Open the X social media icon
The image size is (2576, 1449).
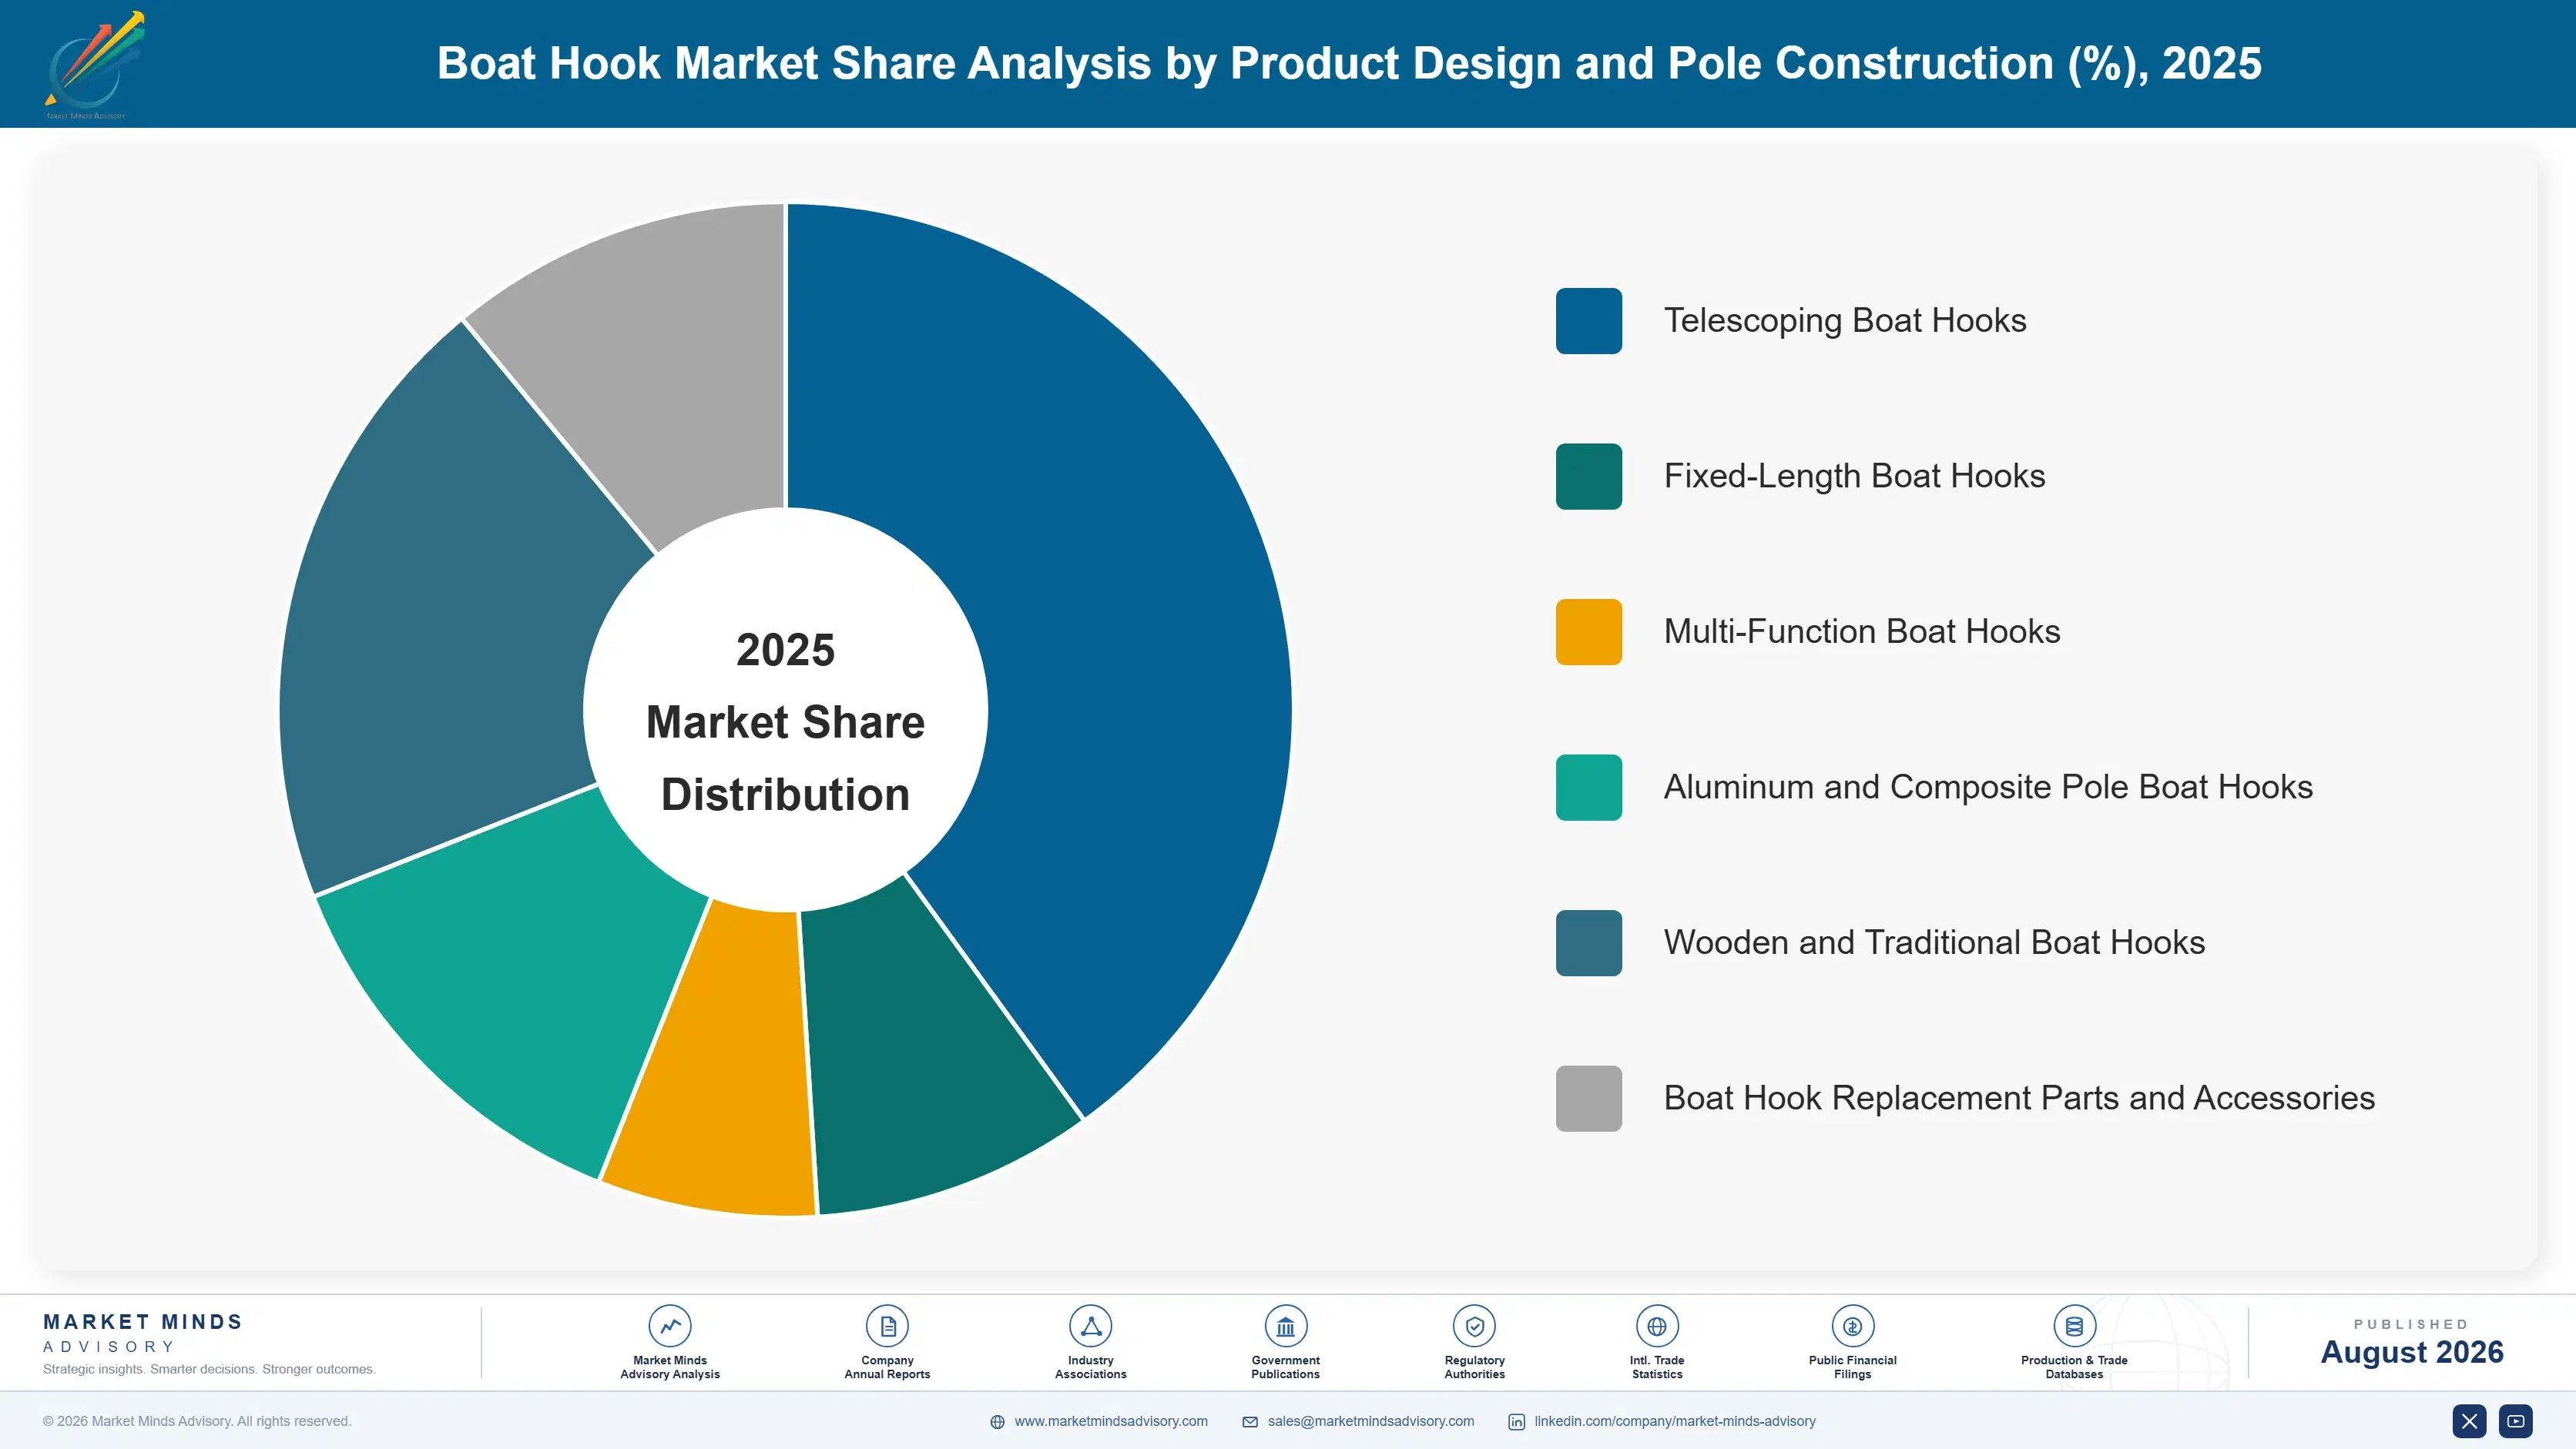click(x=2469, y=1421)
